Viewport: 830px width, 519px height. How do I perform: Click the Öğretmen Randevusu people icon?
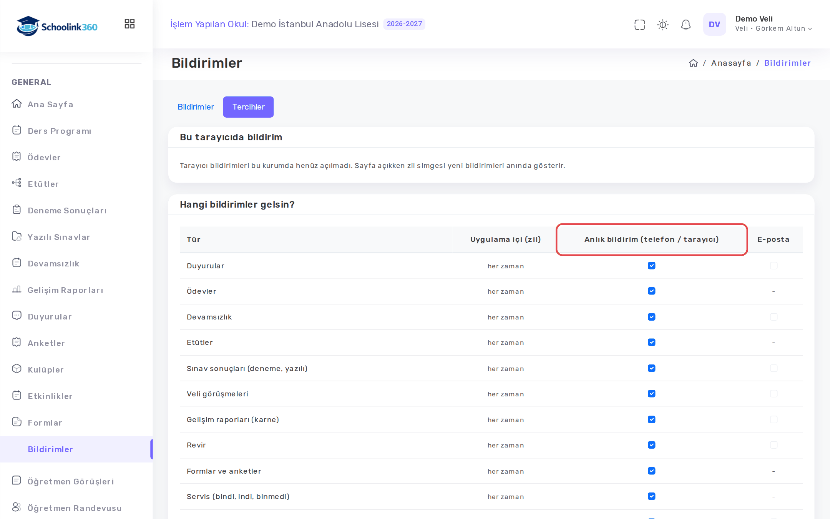tap(17, 507)
